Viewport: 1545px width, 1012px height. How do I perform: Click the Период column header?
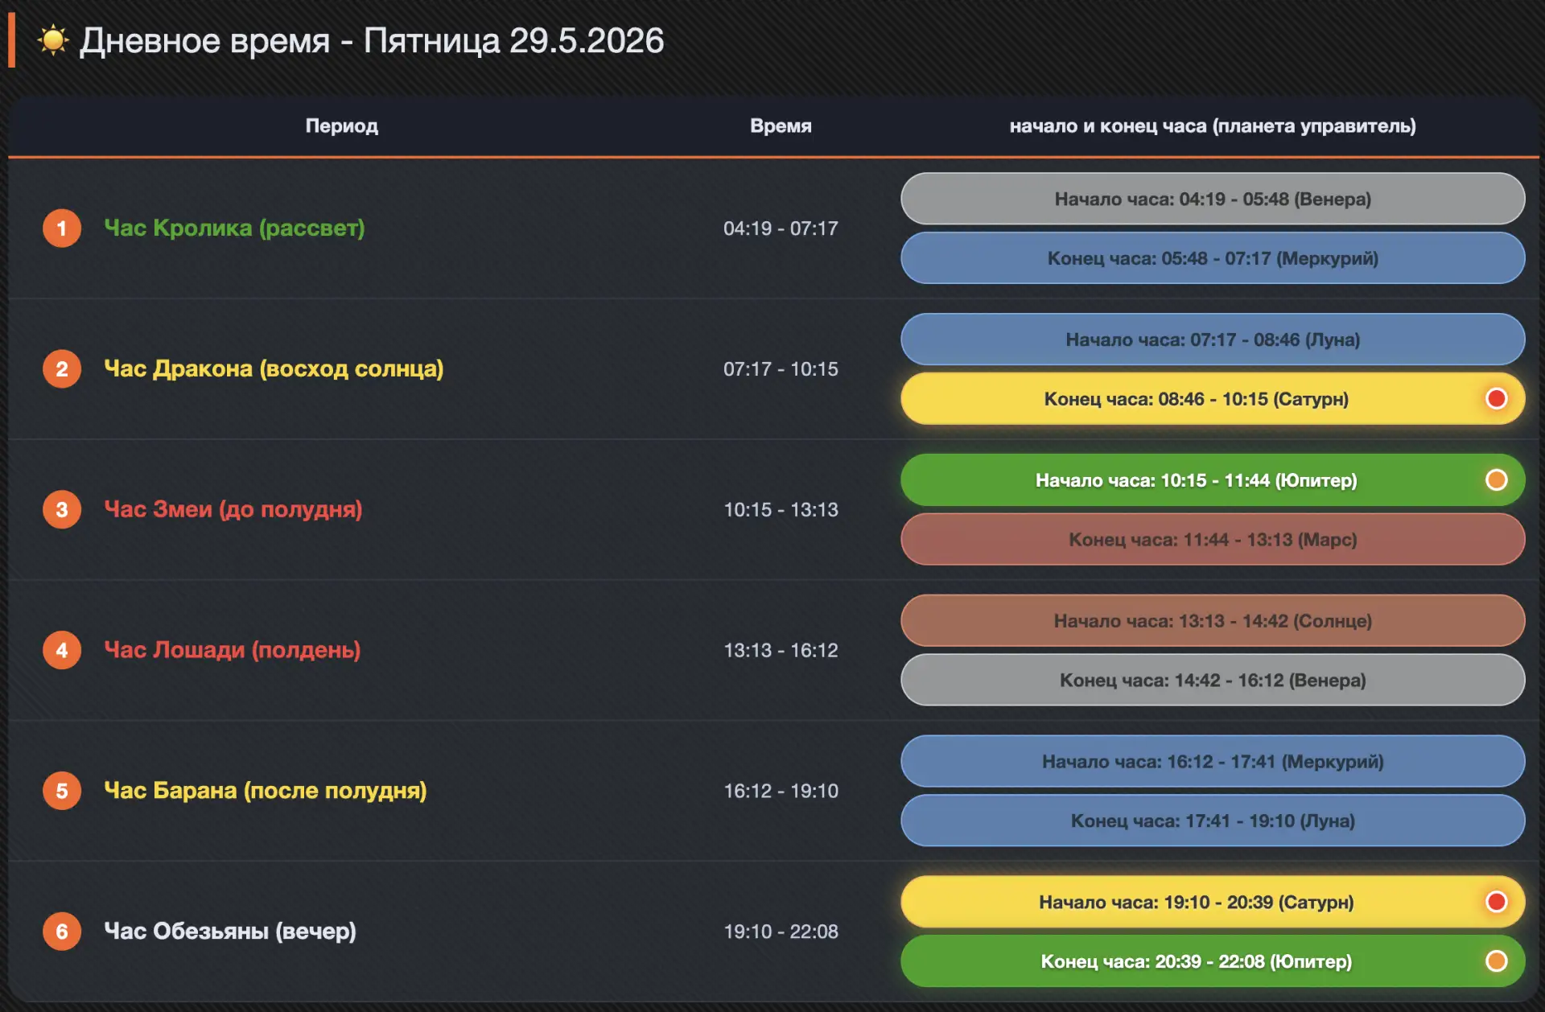point(342,125)
